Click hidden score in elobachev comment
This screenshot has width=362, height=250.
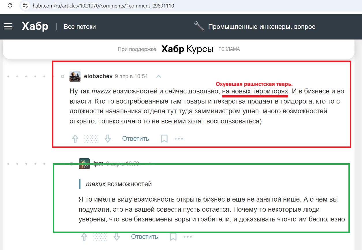pos(91,139)
